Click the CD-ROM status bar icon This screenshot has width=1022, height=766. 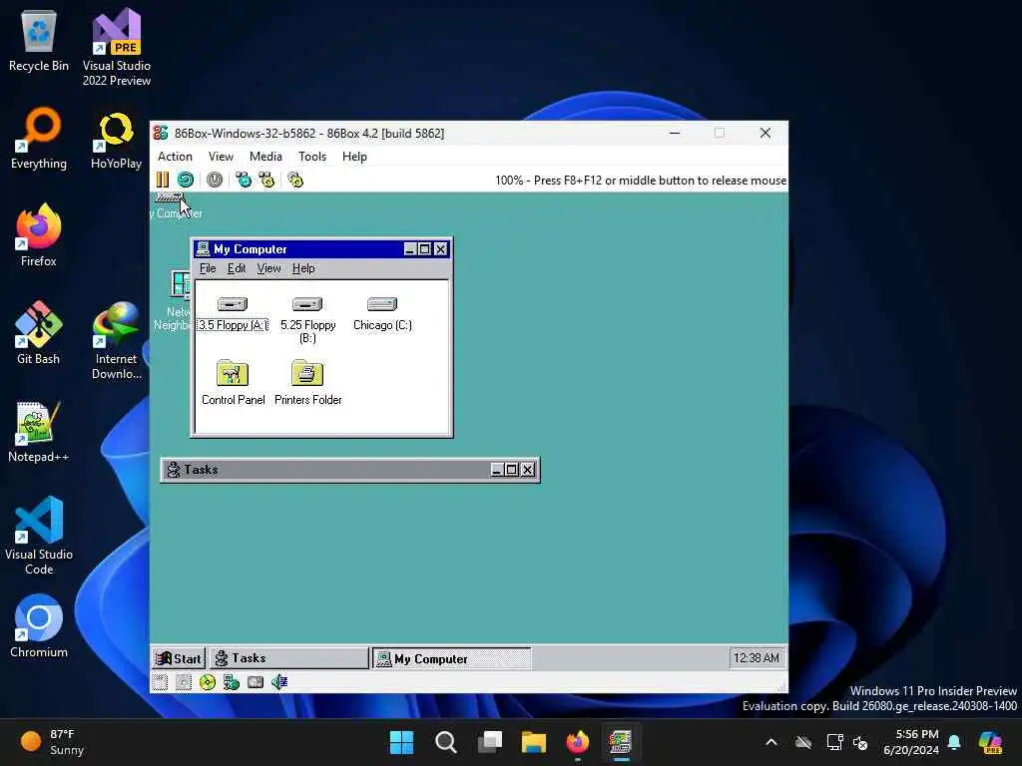tap(208, 682)
